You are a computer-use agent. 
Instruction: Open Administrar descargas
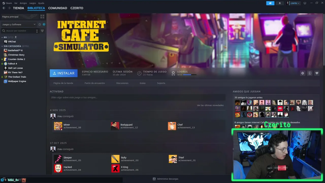[x=166, y=179]
